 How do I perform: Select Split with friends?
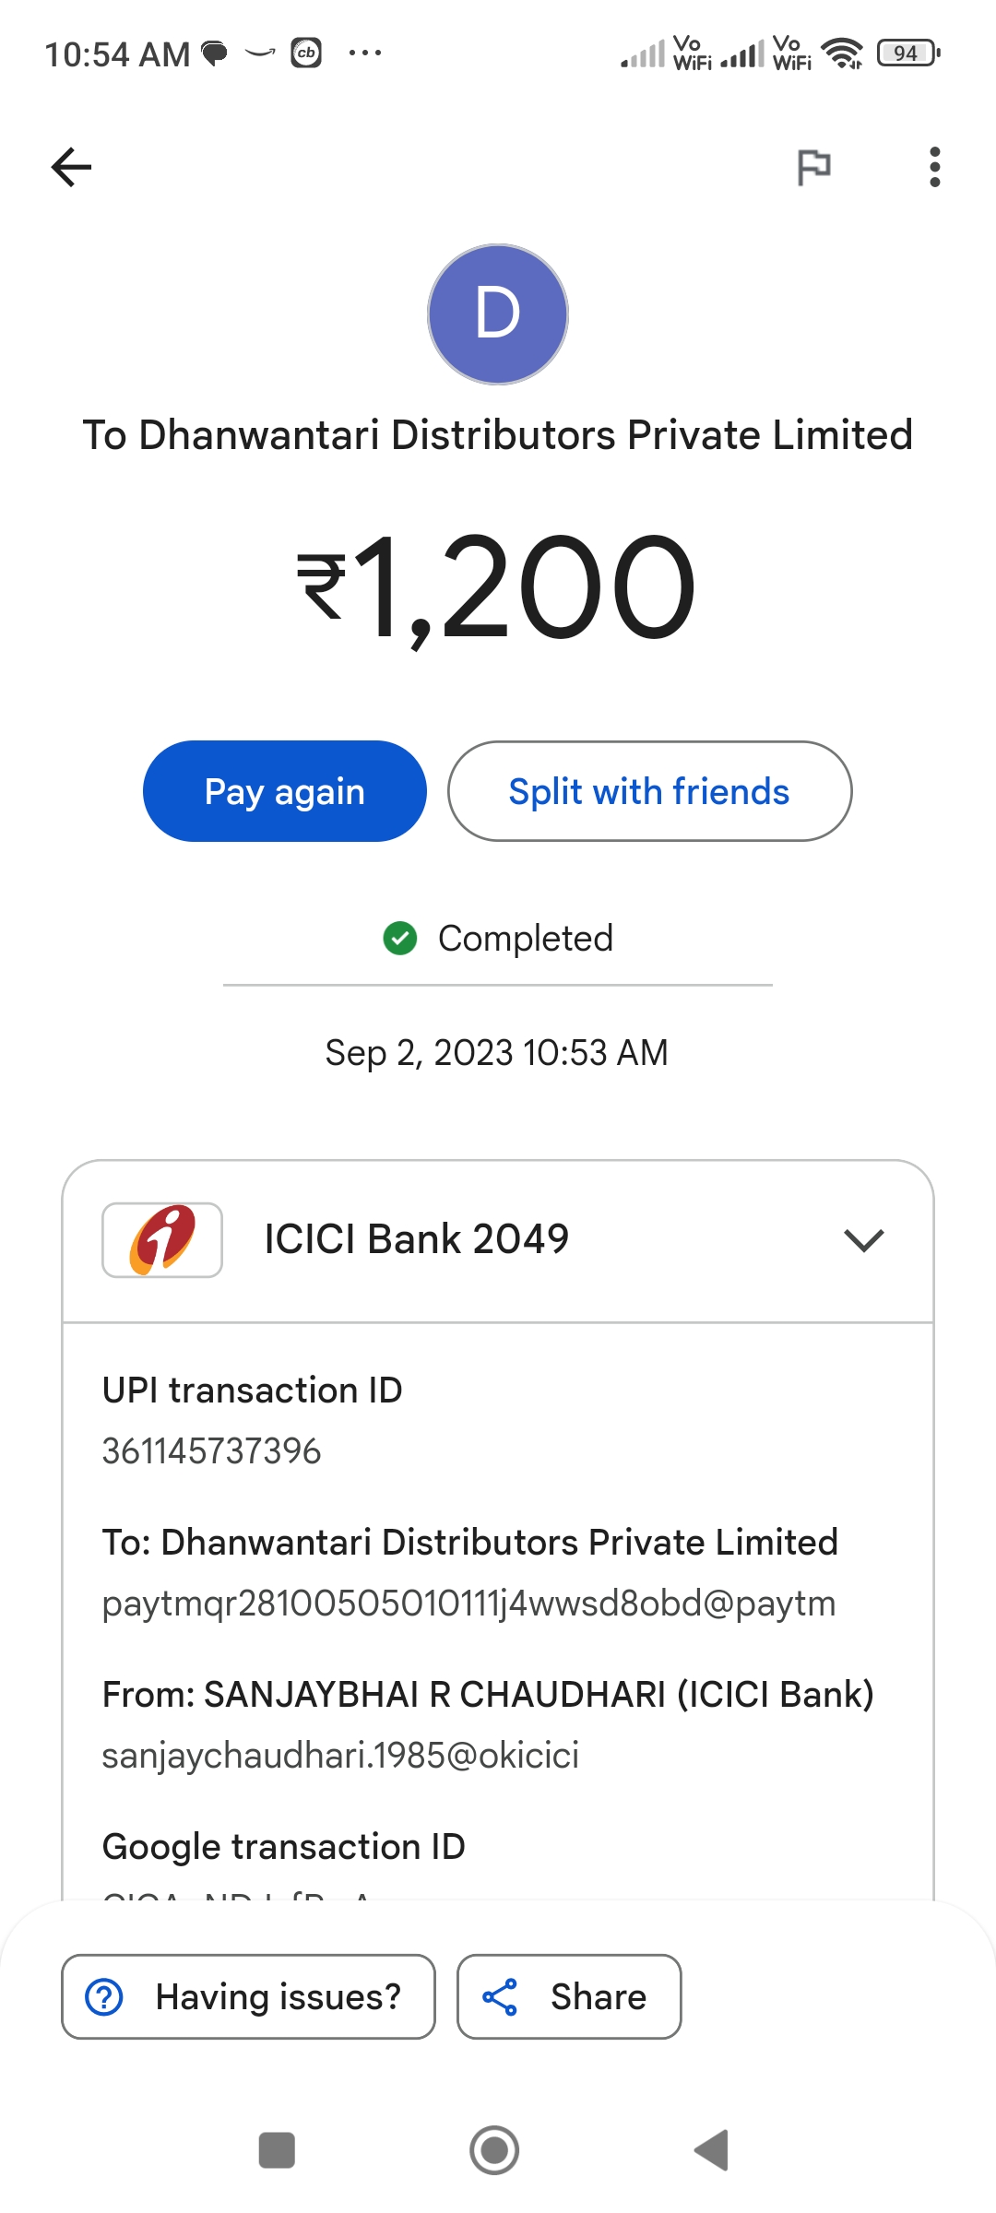[649, 791]
